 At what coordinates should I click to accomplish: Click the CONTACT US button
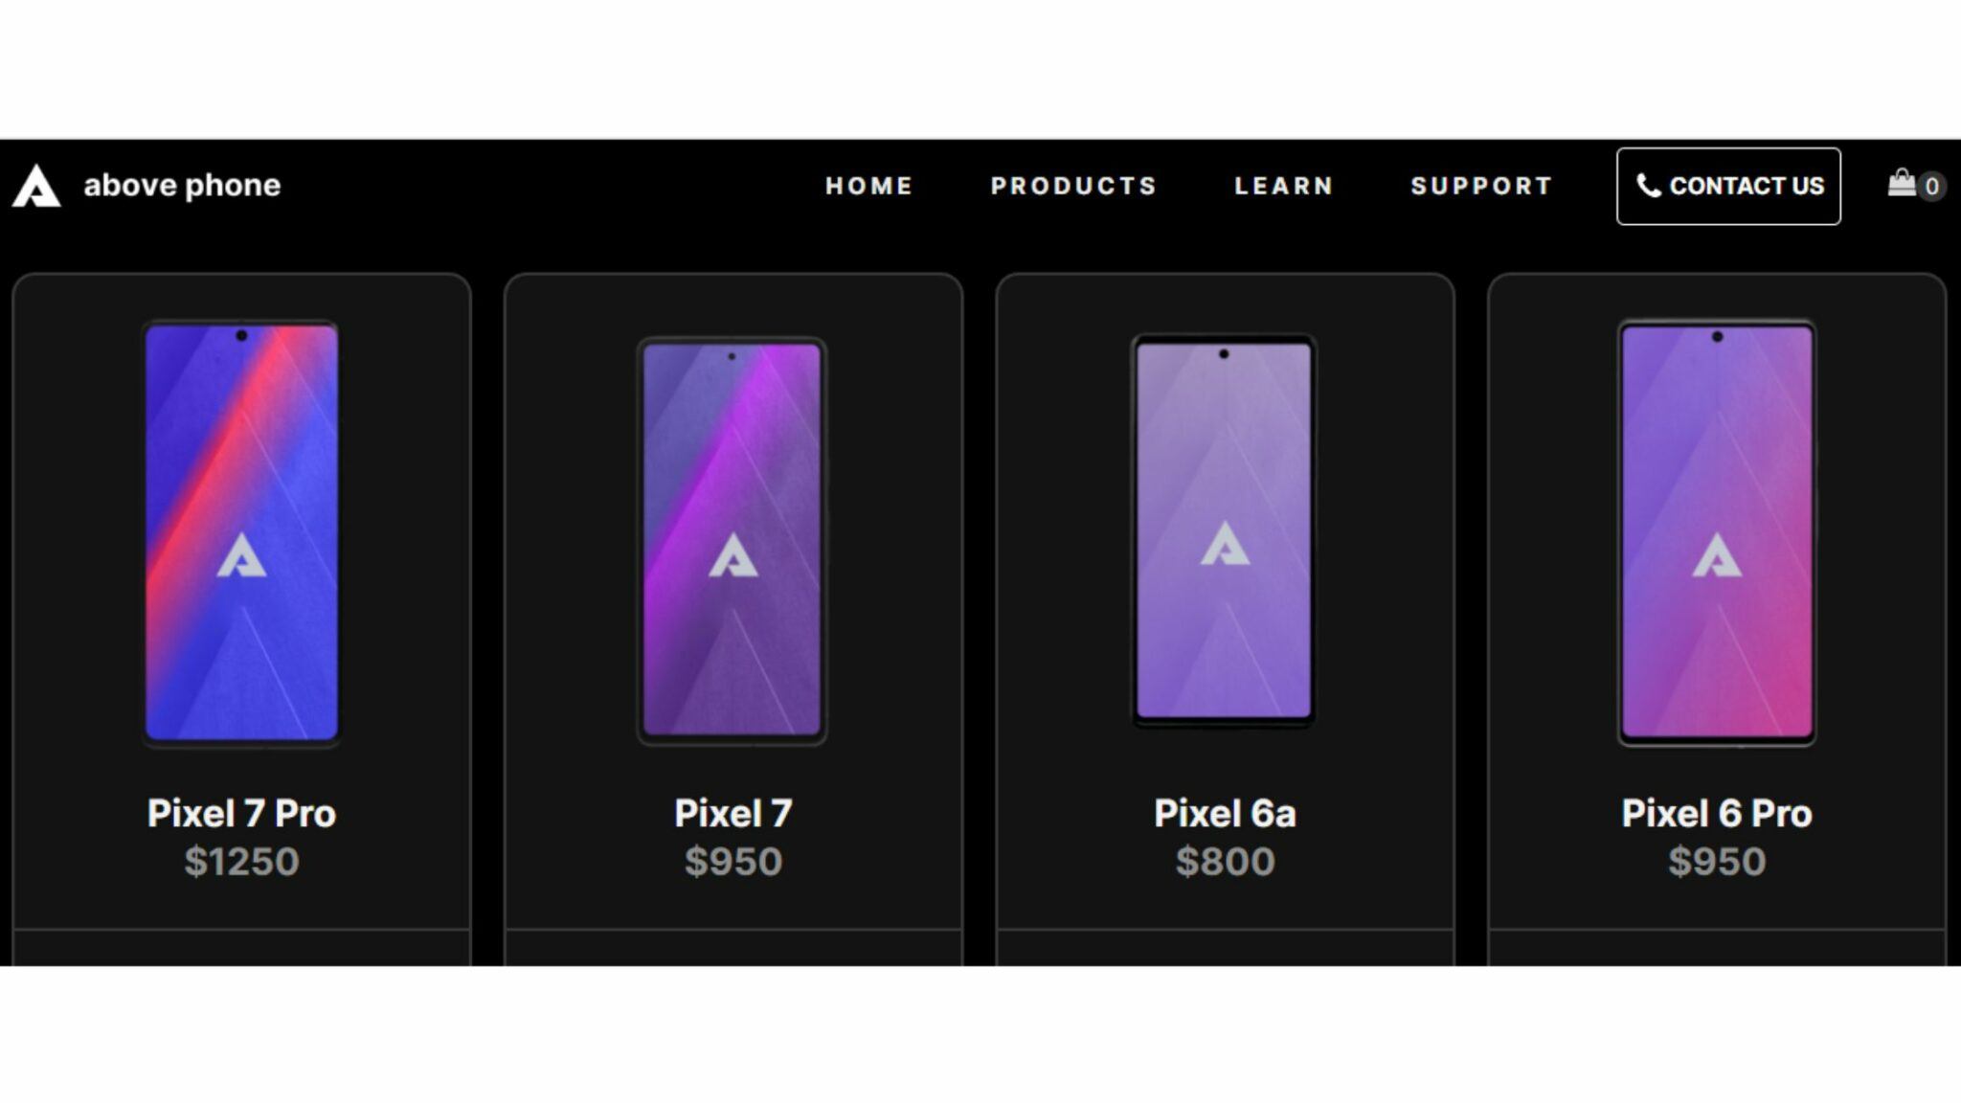click(x=1728, y=186)
